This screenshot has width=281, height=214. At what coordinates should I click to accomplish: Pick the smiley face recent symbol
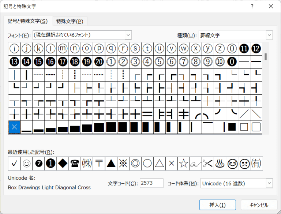pyautogui.click(x=26, y=164)
